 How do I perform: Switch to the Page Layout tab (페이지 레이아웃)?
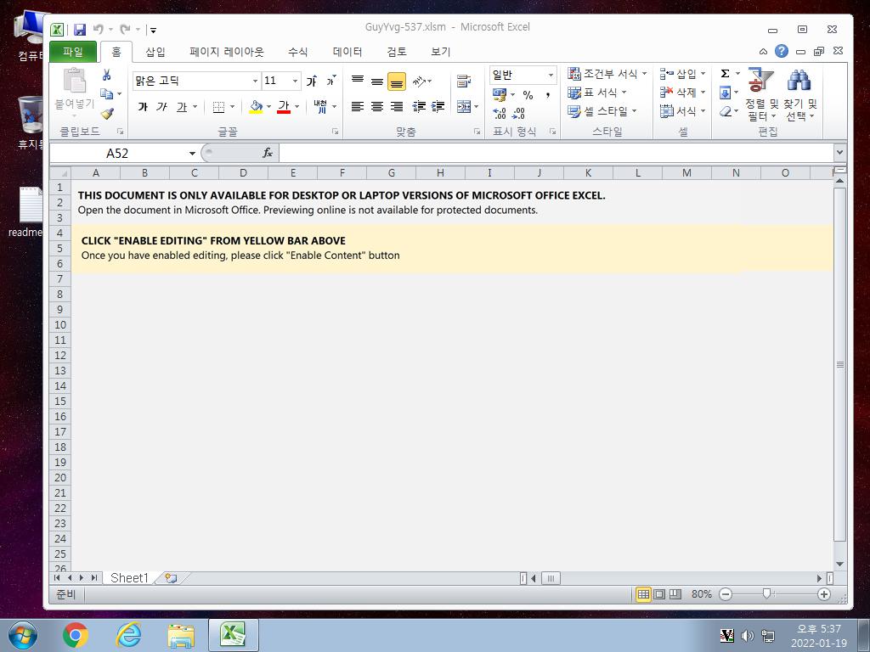coord(226,52)
